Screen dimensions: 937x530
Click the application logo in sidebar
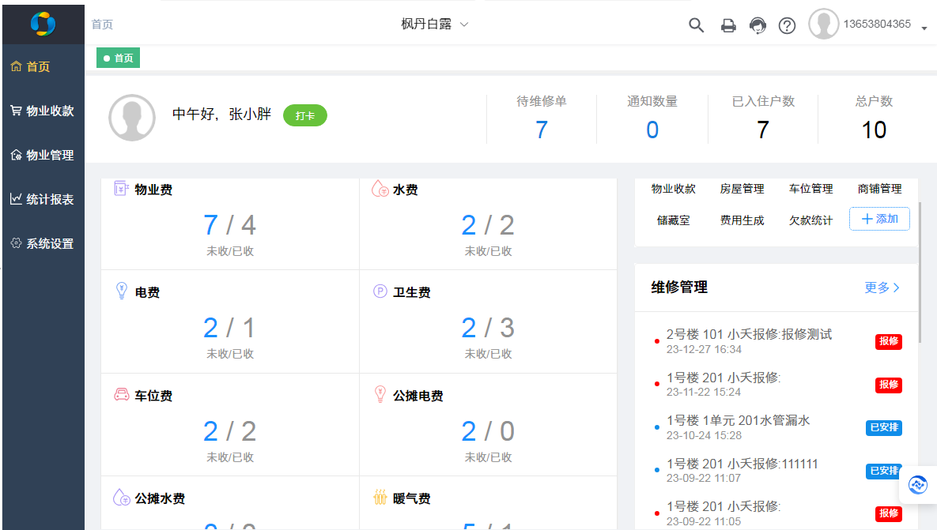tap(43, 24)
